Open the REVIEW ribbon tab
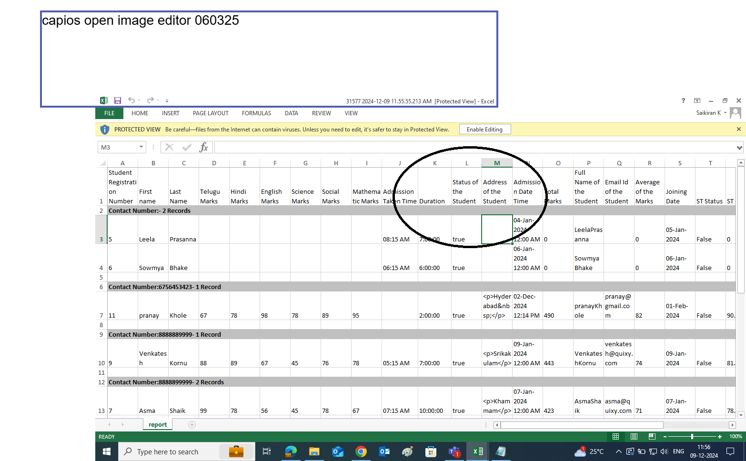746x461 pixels. [x=322, y=113]
